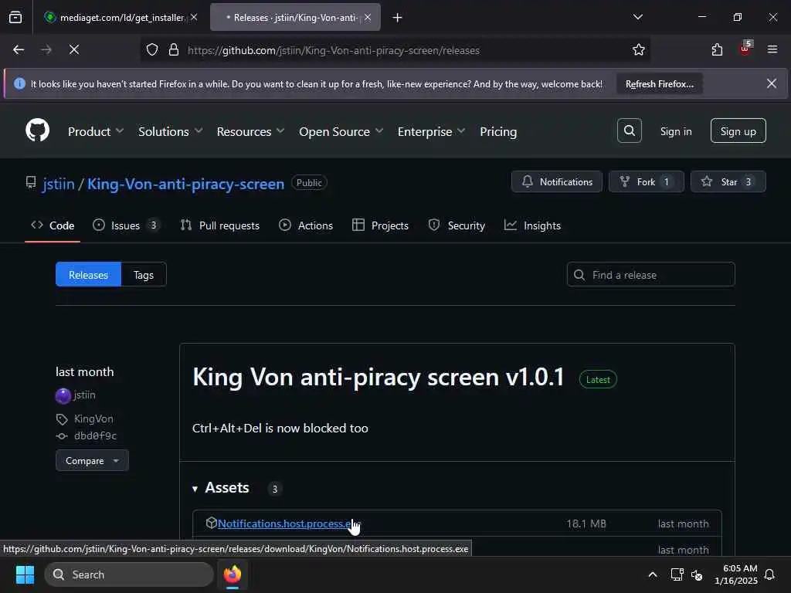
Task: Select the Tags toggle button
Action: click(144, 275)
